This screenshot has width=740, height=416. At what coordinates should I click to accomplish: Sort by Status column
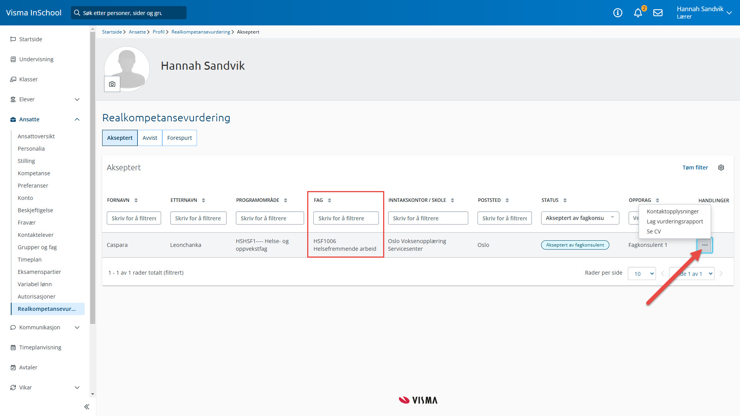pyautogui.click(x=565, y=200)
